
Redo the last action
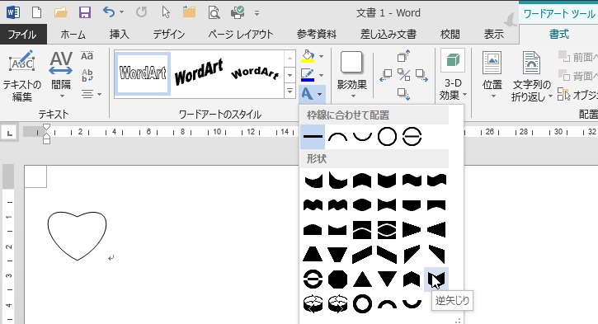click(x=142, y=12)
